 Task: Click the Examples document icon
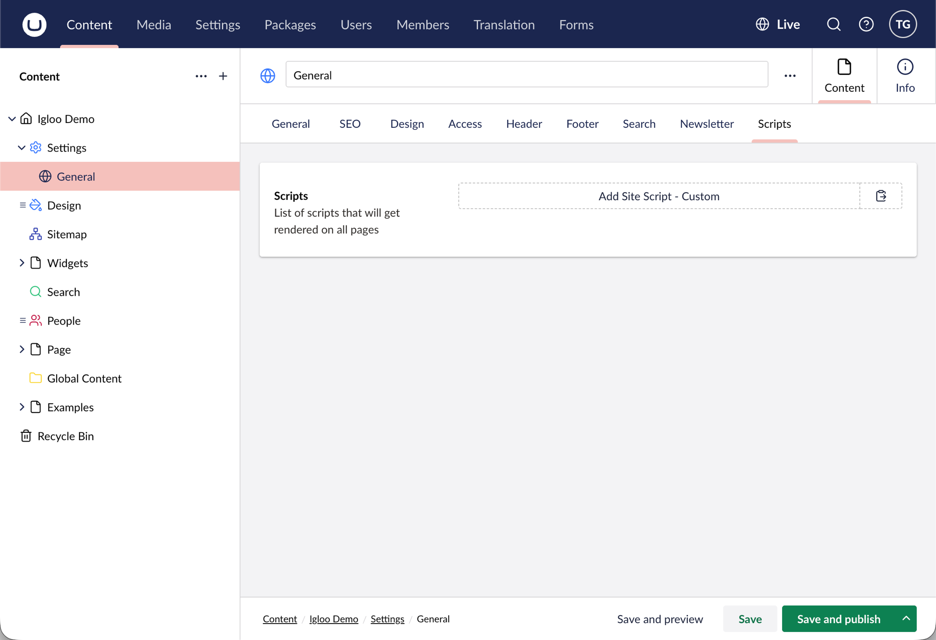point(36,407)
